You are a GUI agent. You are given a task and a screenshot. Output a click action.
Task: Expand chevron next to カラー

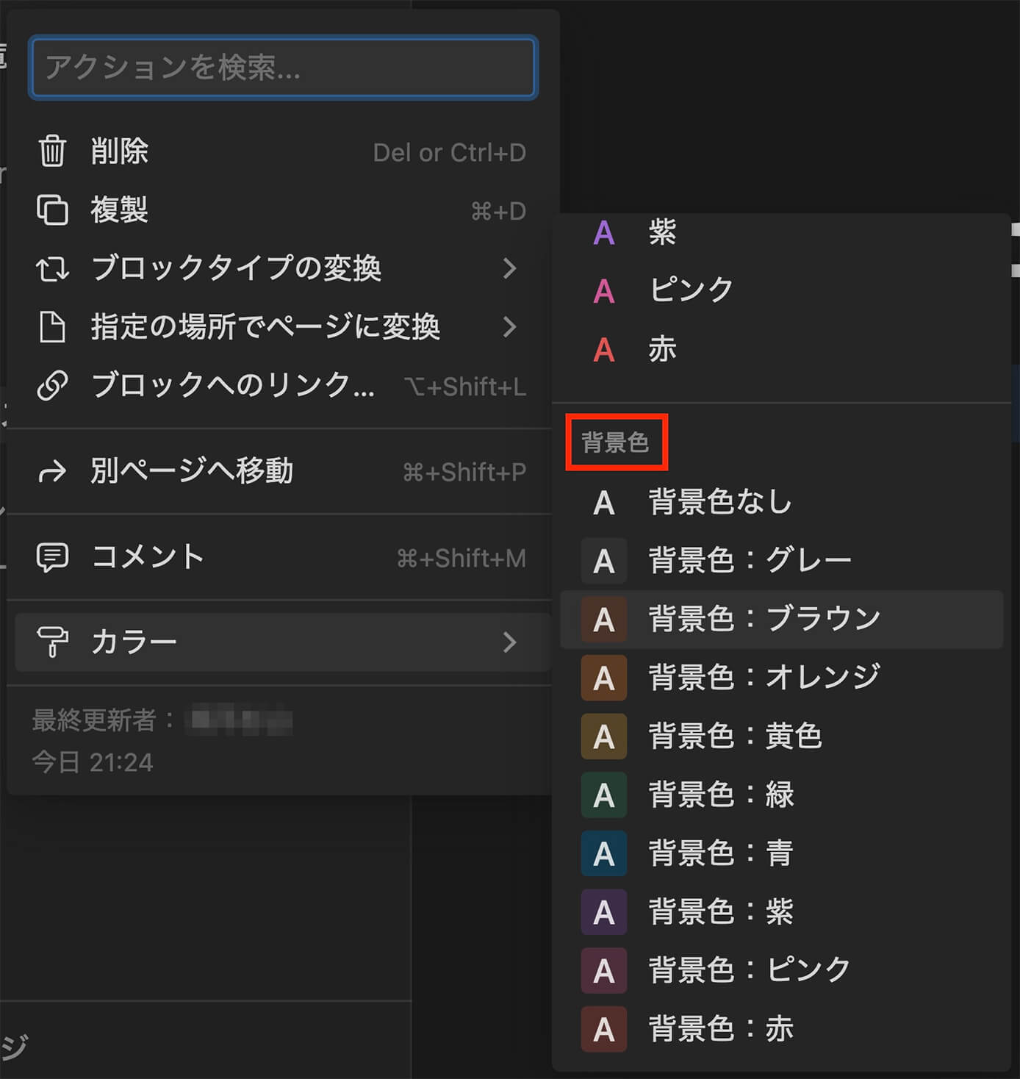point(510,642)
